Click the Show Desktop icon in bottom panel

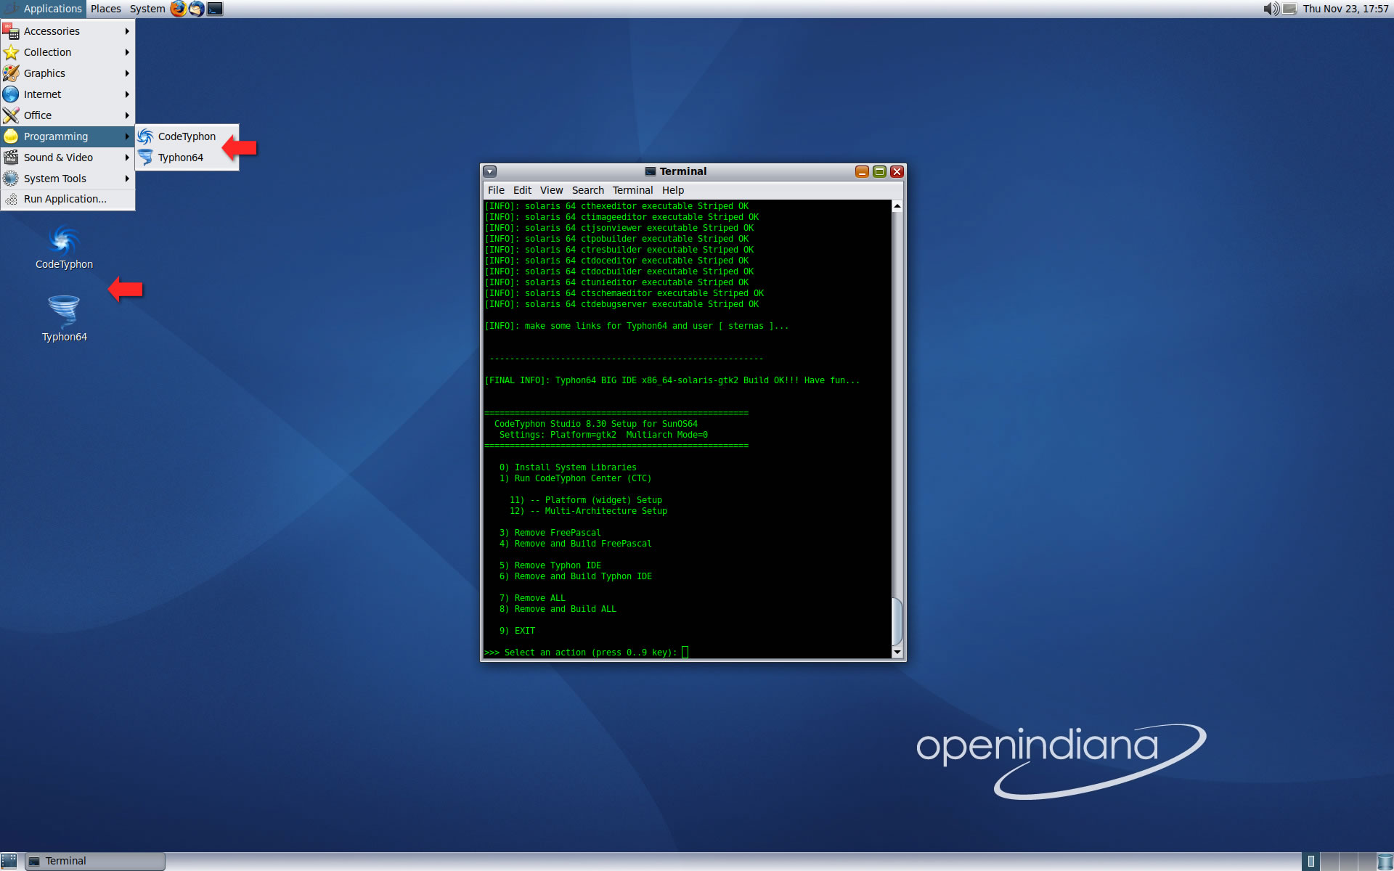pos(9,861)
